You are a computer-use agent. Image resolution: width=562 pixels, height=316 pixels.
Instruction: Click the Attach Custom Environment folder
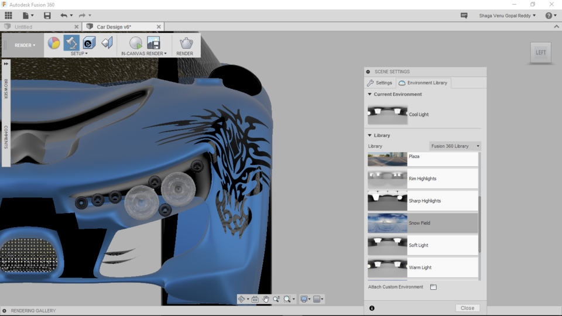[x=433, y=287]
